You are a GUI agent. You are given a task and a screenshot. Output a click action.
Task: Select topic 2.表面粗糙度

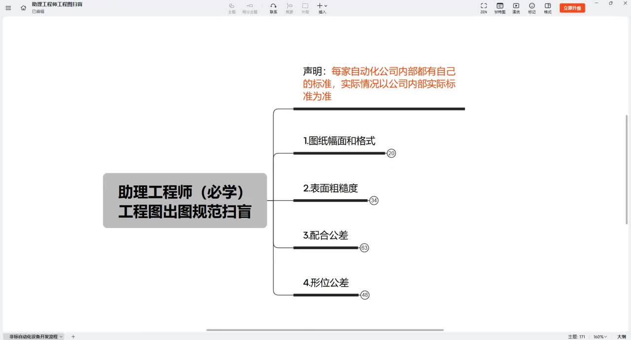point(330,188)
